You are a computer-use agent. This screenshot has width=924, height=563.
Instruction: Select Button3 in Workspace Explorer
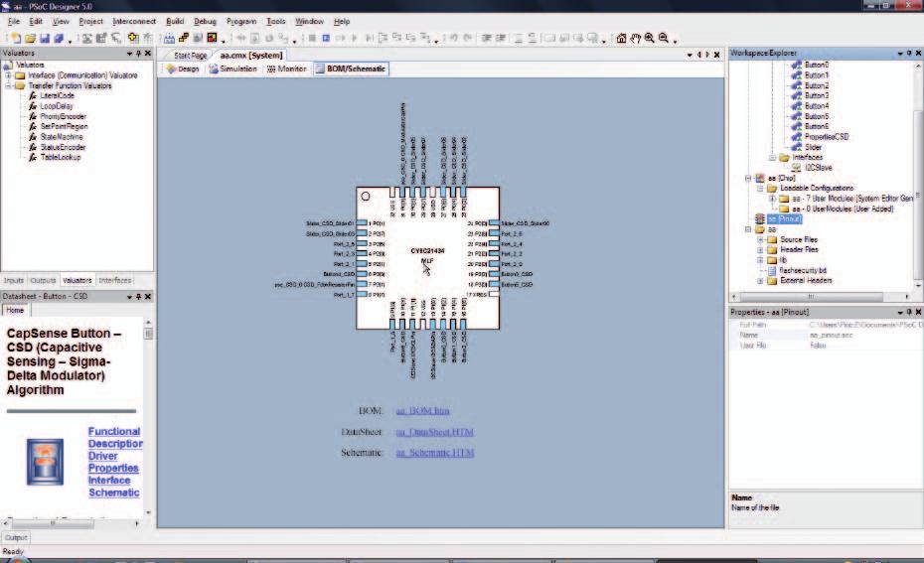pos(816,95)
